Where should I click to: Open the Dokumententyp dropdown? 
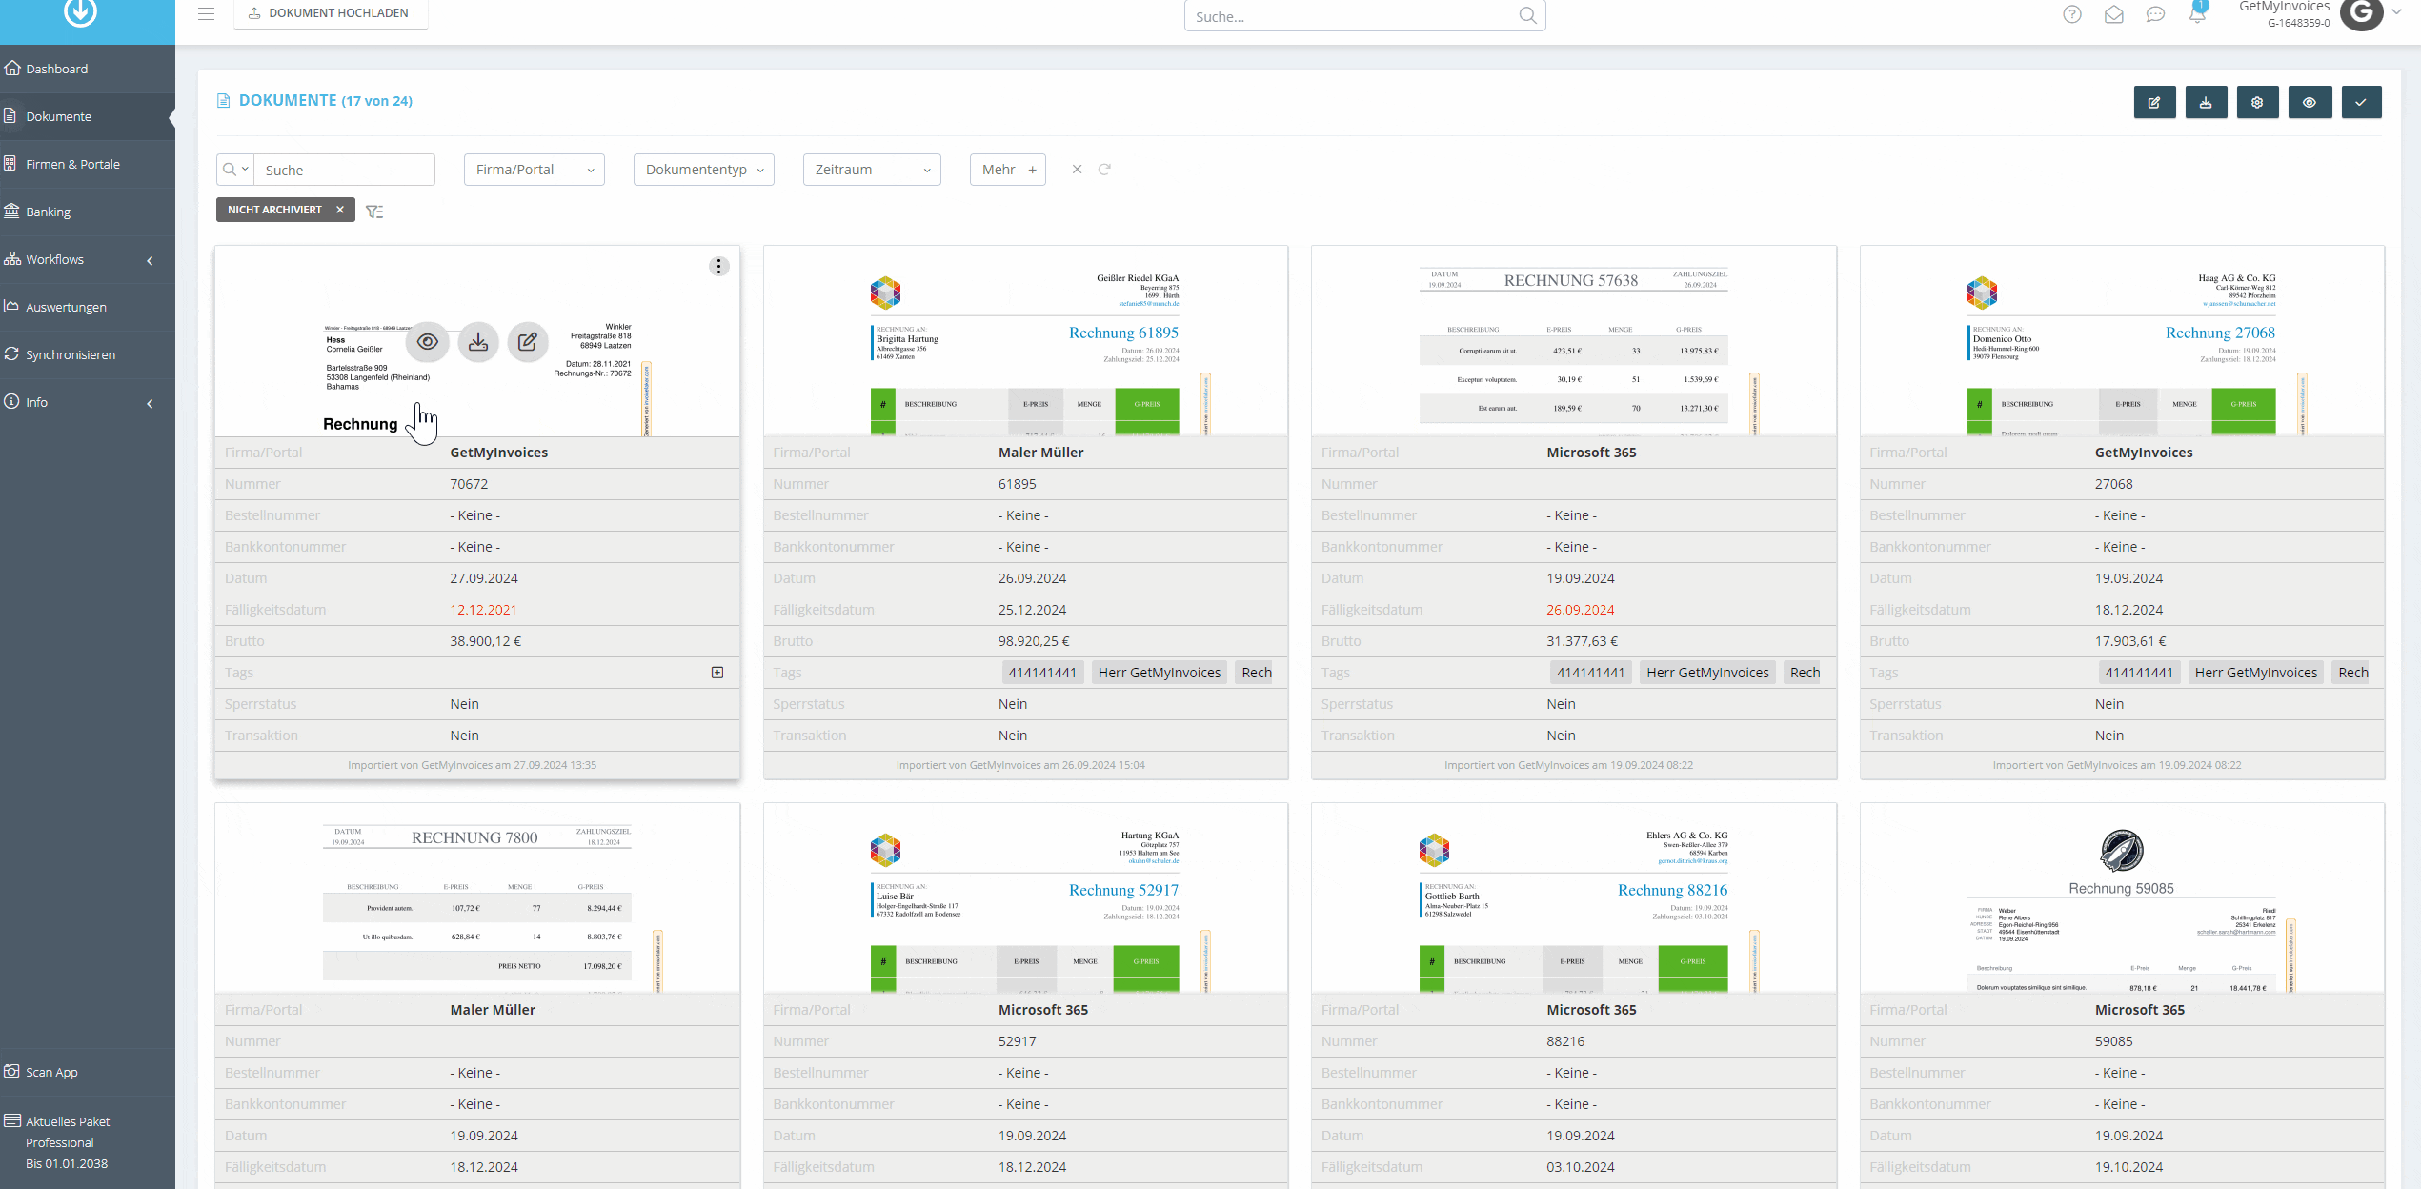tap(704, 170)
